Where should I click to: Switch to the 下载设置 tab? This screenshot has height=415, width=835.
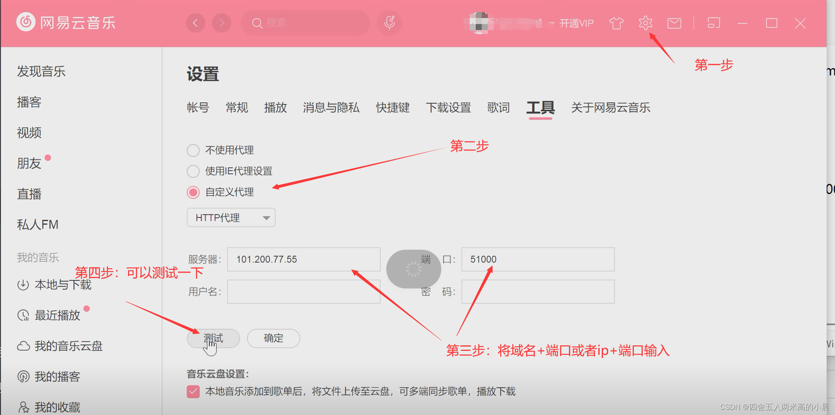(x=448, y=107)
